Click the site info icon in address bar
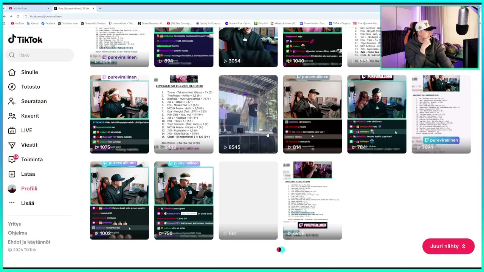 [26, 16]
